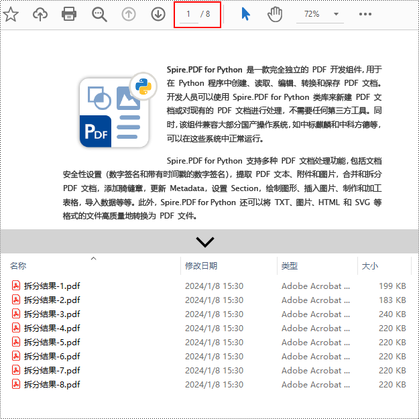Select file 拆分结果-3.pdf
This screenshot has height=419, width=419.
(52, 314)
